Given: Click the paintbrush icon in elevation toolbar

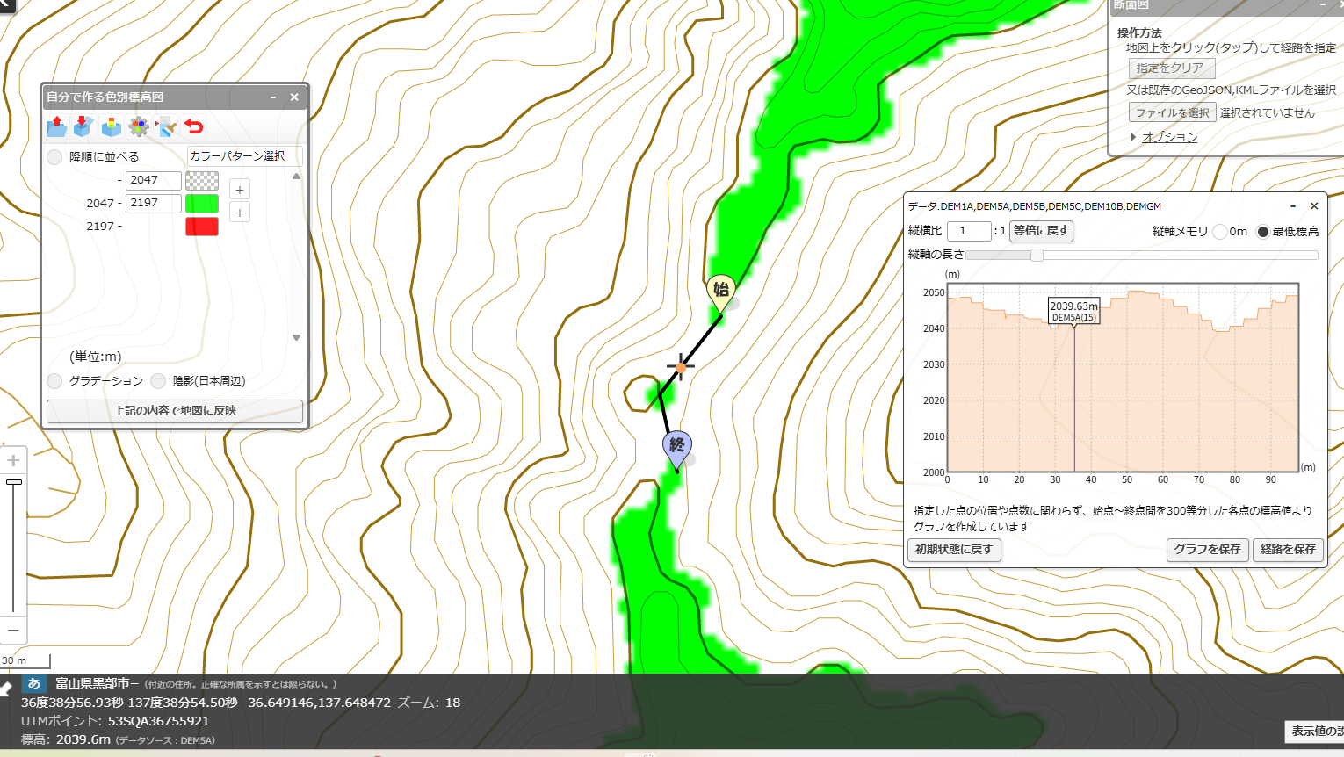Looking at the screenshot, I should click(x=166, y=126).
